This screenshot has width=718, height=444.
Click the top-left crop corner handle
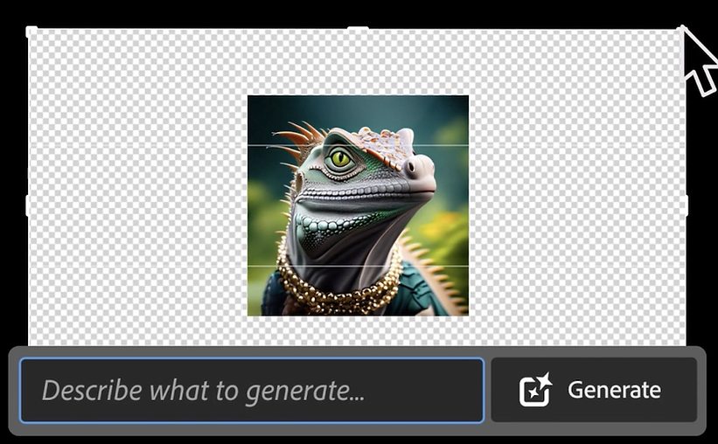tap(31, 31)
